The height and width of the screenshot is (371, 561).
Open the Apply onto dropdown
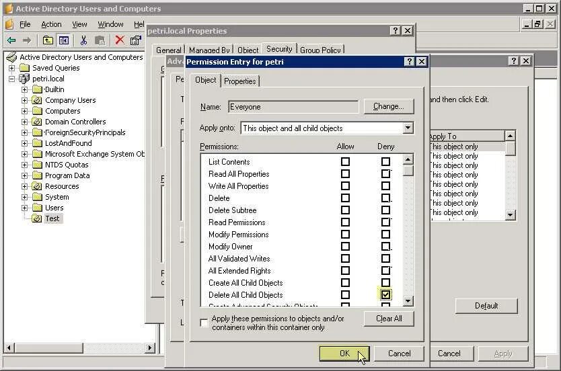click(408, 128)
